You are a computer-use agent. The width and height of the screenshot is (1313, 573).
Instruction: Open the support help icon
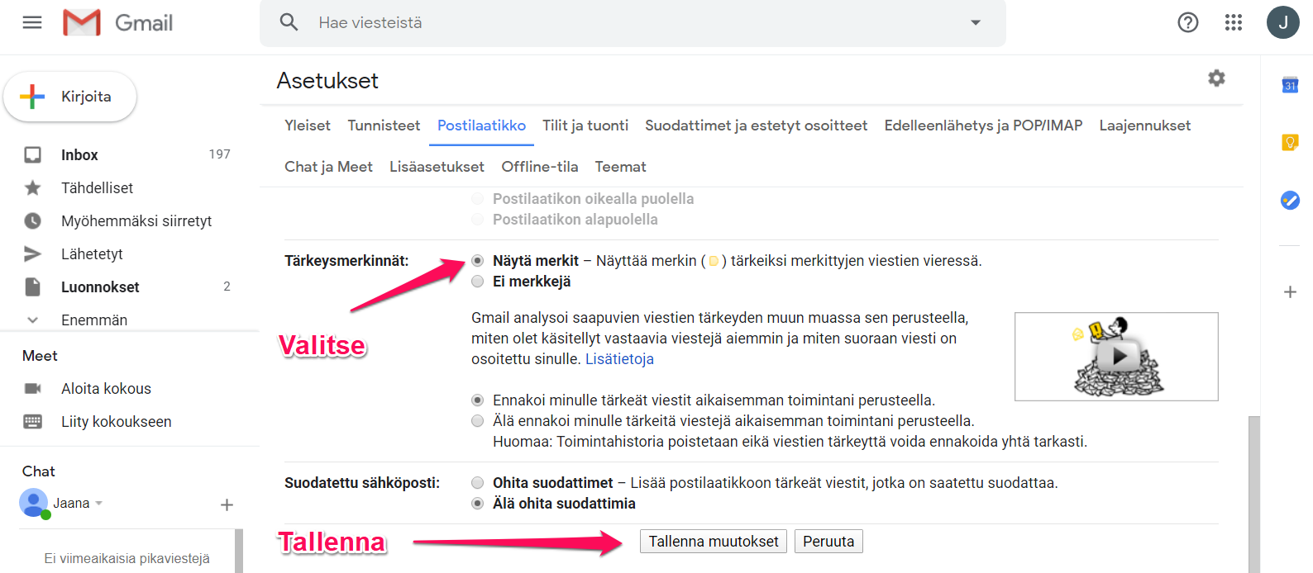tap(1188, 22)
